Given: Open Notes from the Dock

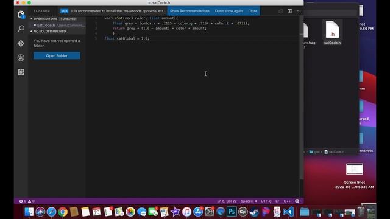Looking at the screenshot, I should (x=85, y=212).
